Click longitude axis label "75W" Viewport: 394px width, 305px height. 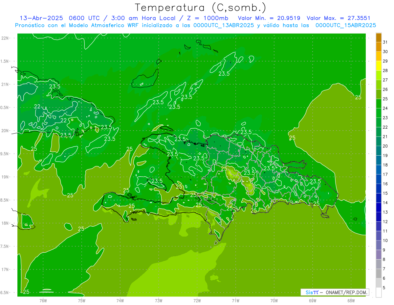click(81, 301)
